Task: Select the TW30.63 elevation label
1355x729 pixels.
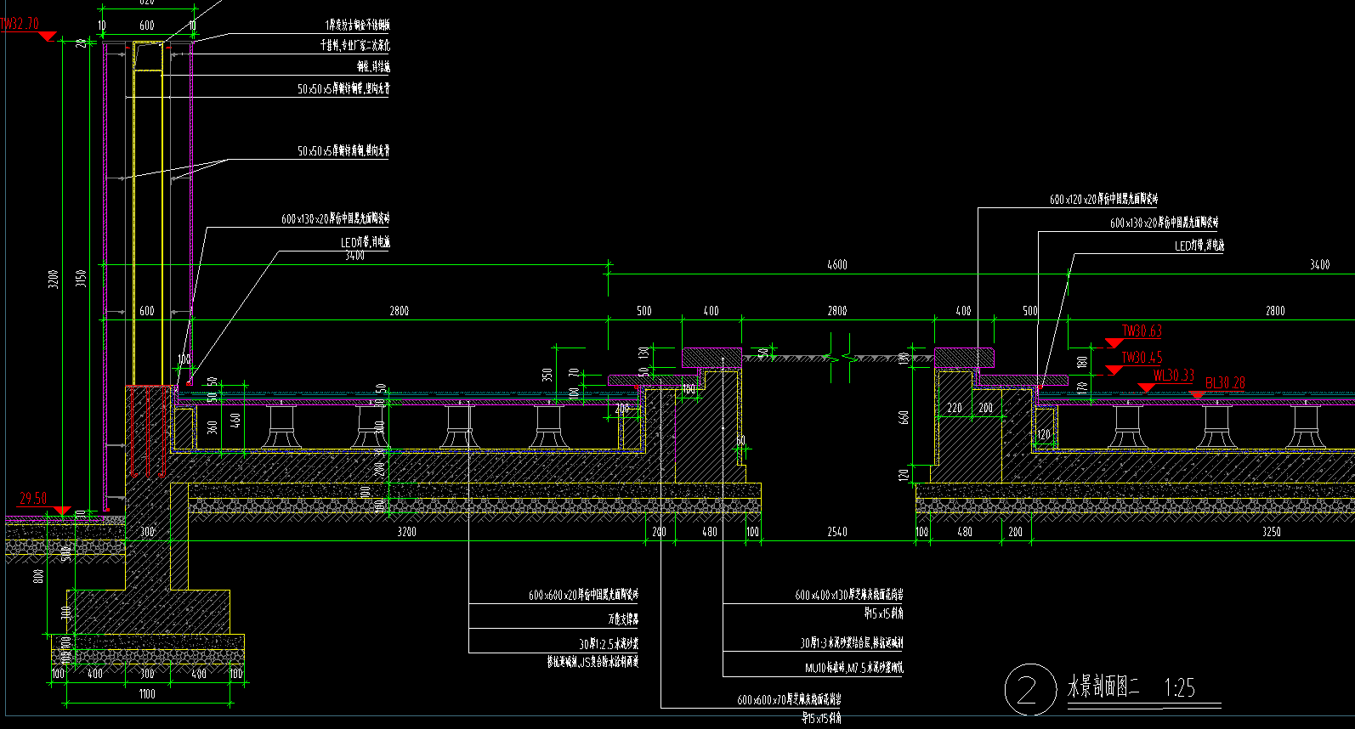Action: tap(1141, 331)
